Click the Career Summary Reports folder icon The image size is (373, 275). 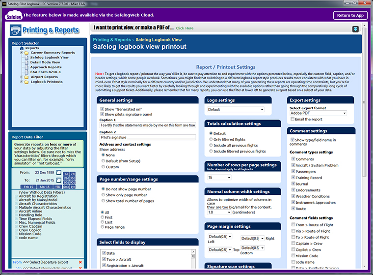tap(26, 53)
